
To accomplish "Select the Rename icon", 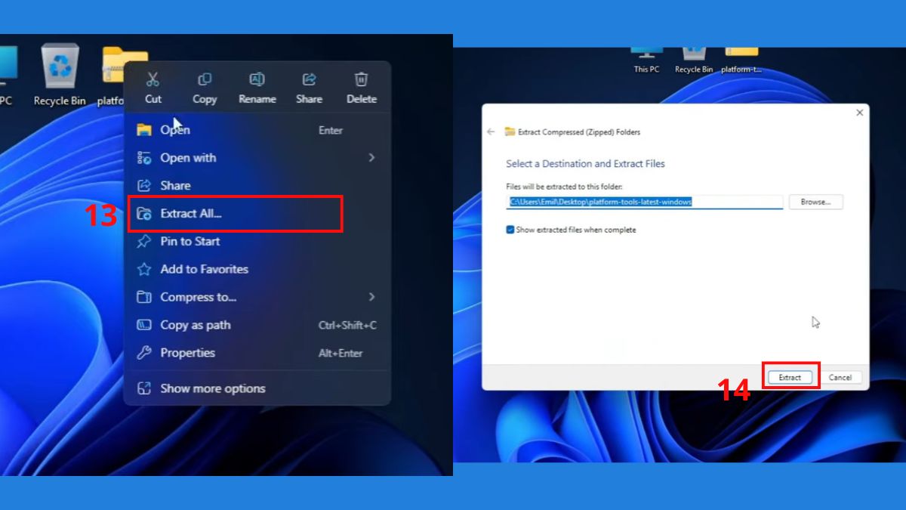I will [x=257, y=79].
